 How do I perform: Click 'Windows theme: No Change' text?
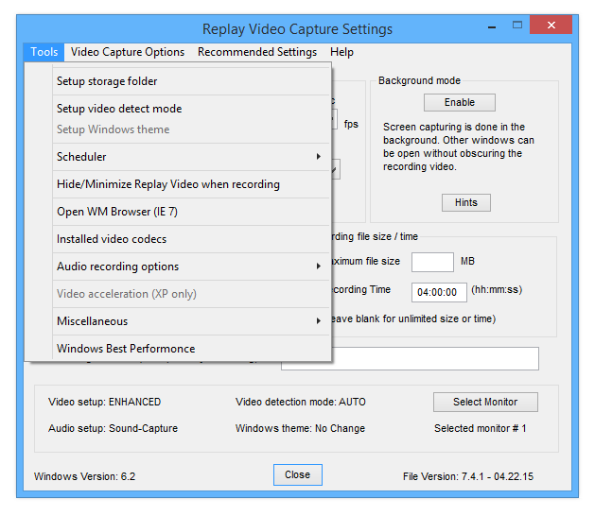pos(300,428)
